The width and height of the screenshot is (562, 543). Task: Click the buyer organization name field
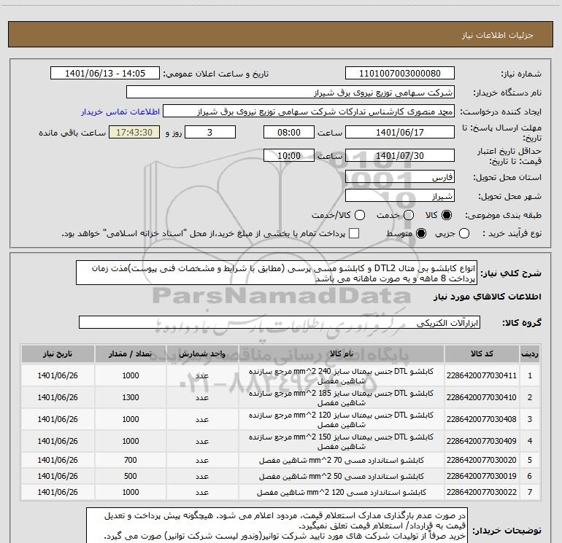[290, 92]
